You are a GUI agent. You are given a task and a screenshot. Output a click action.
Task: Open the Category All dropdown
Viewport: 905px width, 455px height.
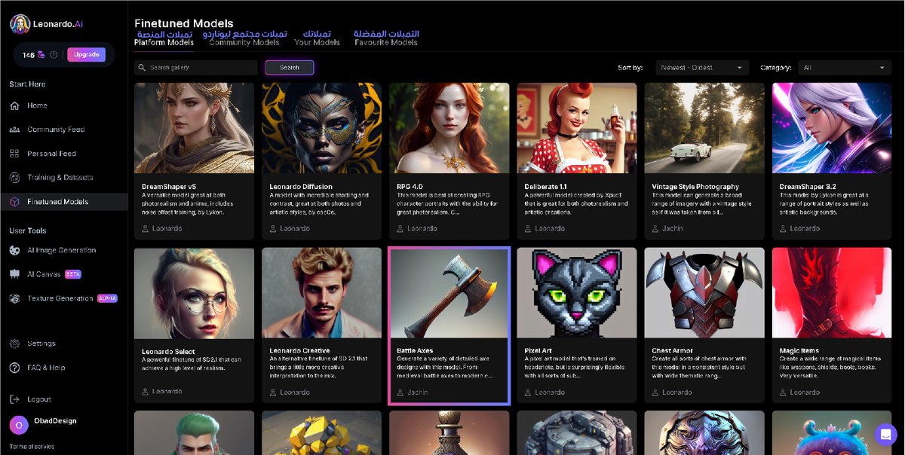[845, 68]
